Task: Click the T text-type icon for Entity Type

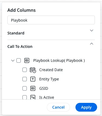Action: tap(33, 79)
